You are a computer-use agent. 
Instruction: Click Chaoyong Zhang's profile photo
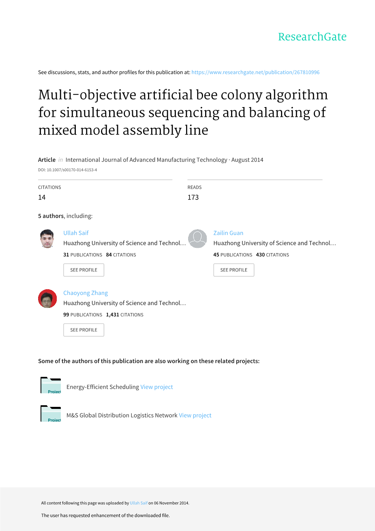[x=47, y=299]
